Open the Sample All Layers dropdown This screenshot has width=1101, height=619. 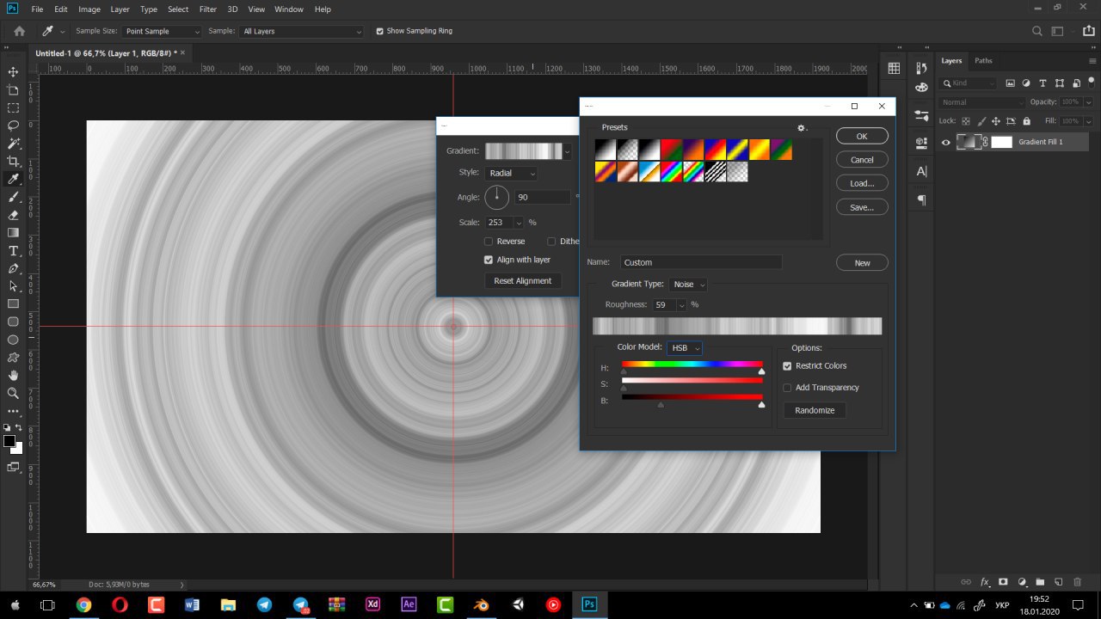pos(302,31)
